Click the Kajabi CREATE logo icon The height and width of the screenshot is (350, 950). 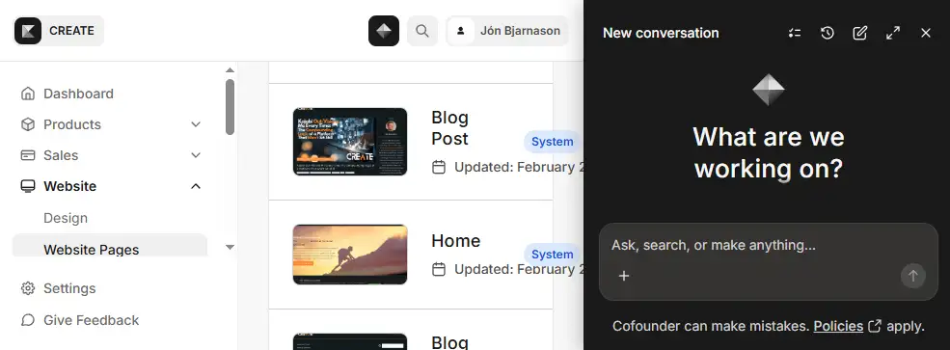[x=28, y=31]
